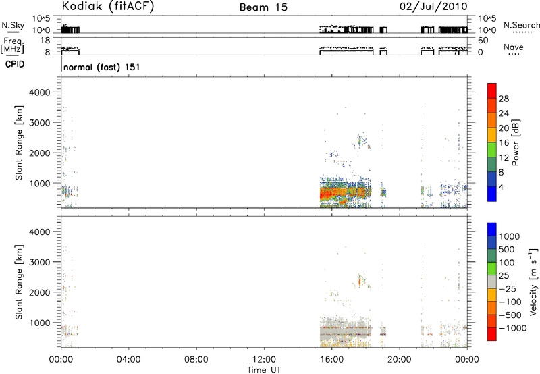Click the blue top of the Velocity color bar

pyautogui.click(x=492, y=230)
